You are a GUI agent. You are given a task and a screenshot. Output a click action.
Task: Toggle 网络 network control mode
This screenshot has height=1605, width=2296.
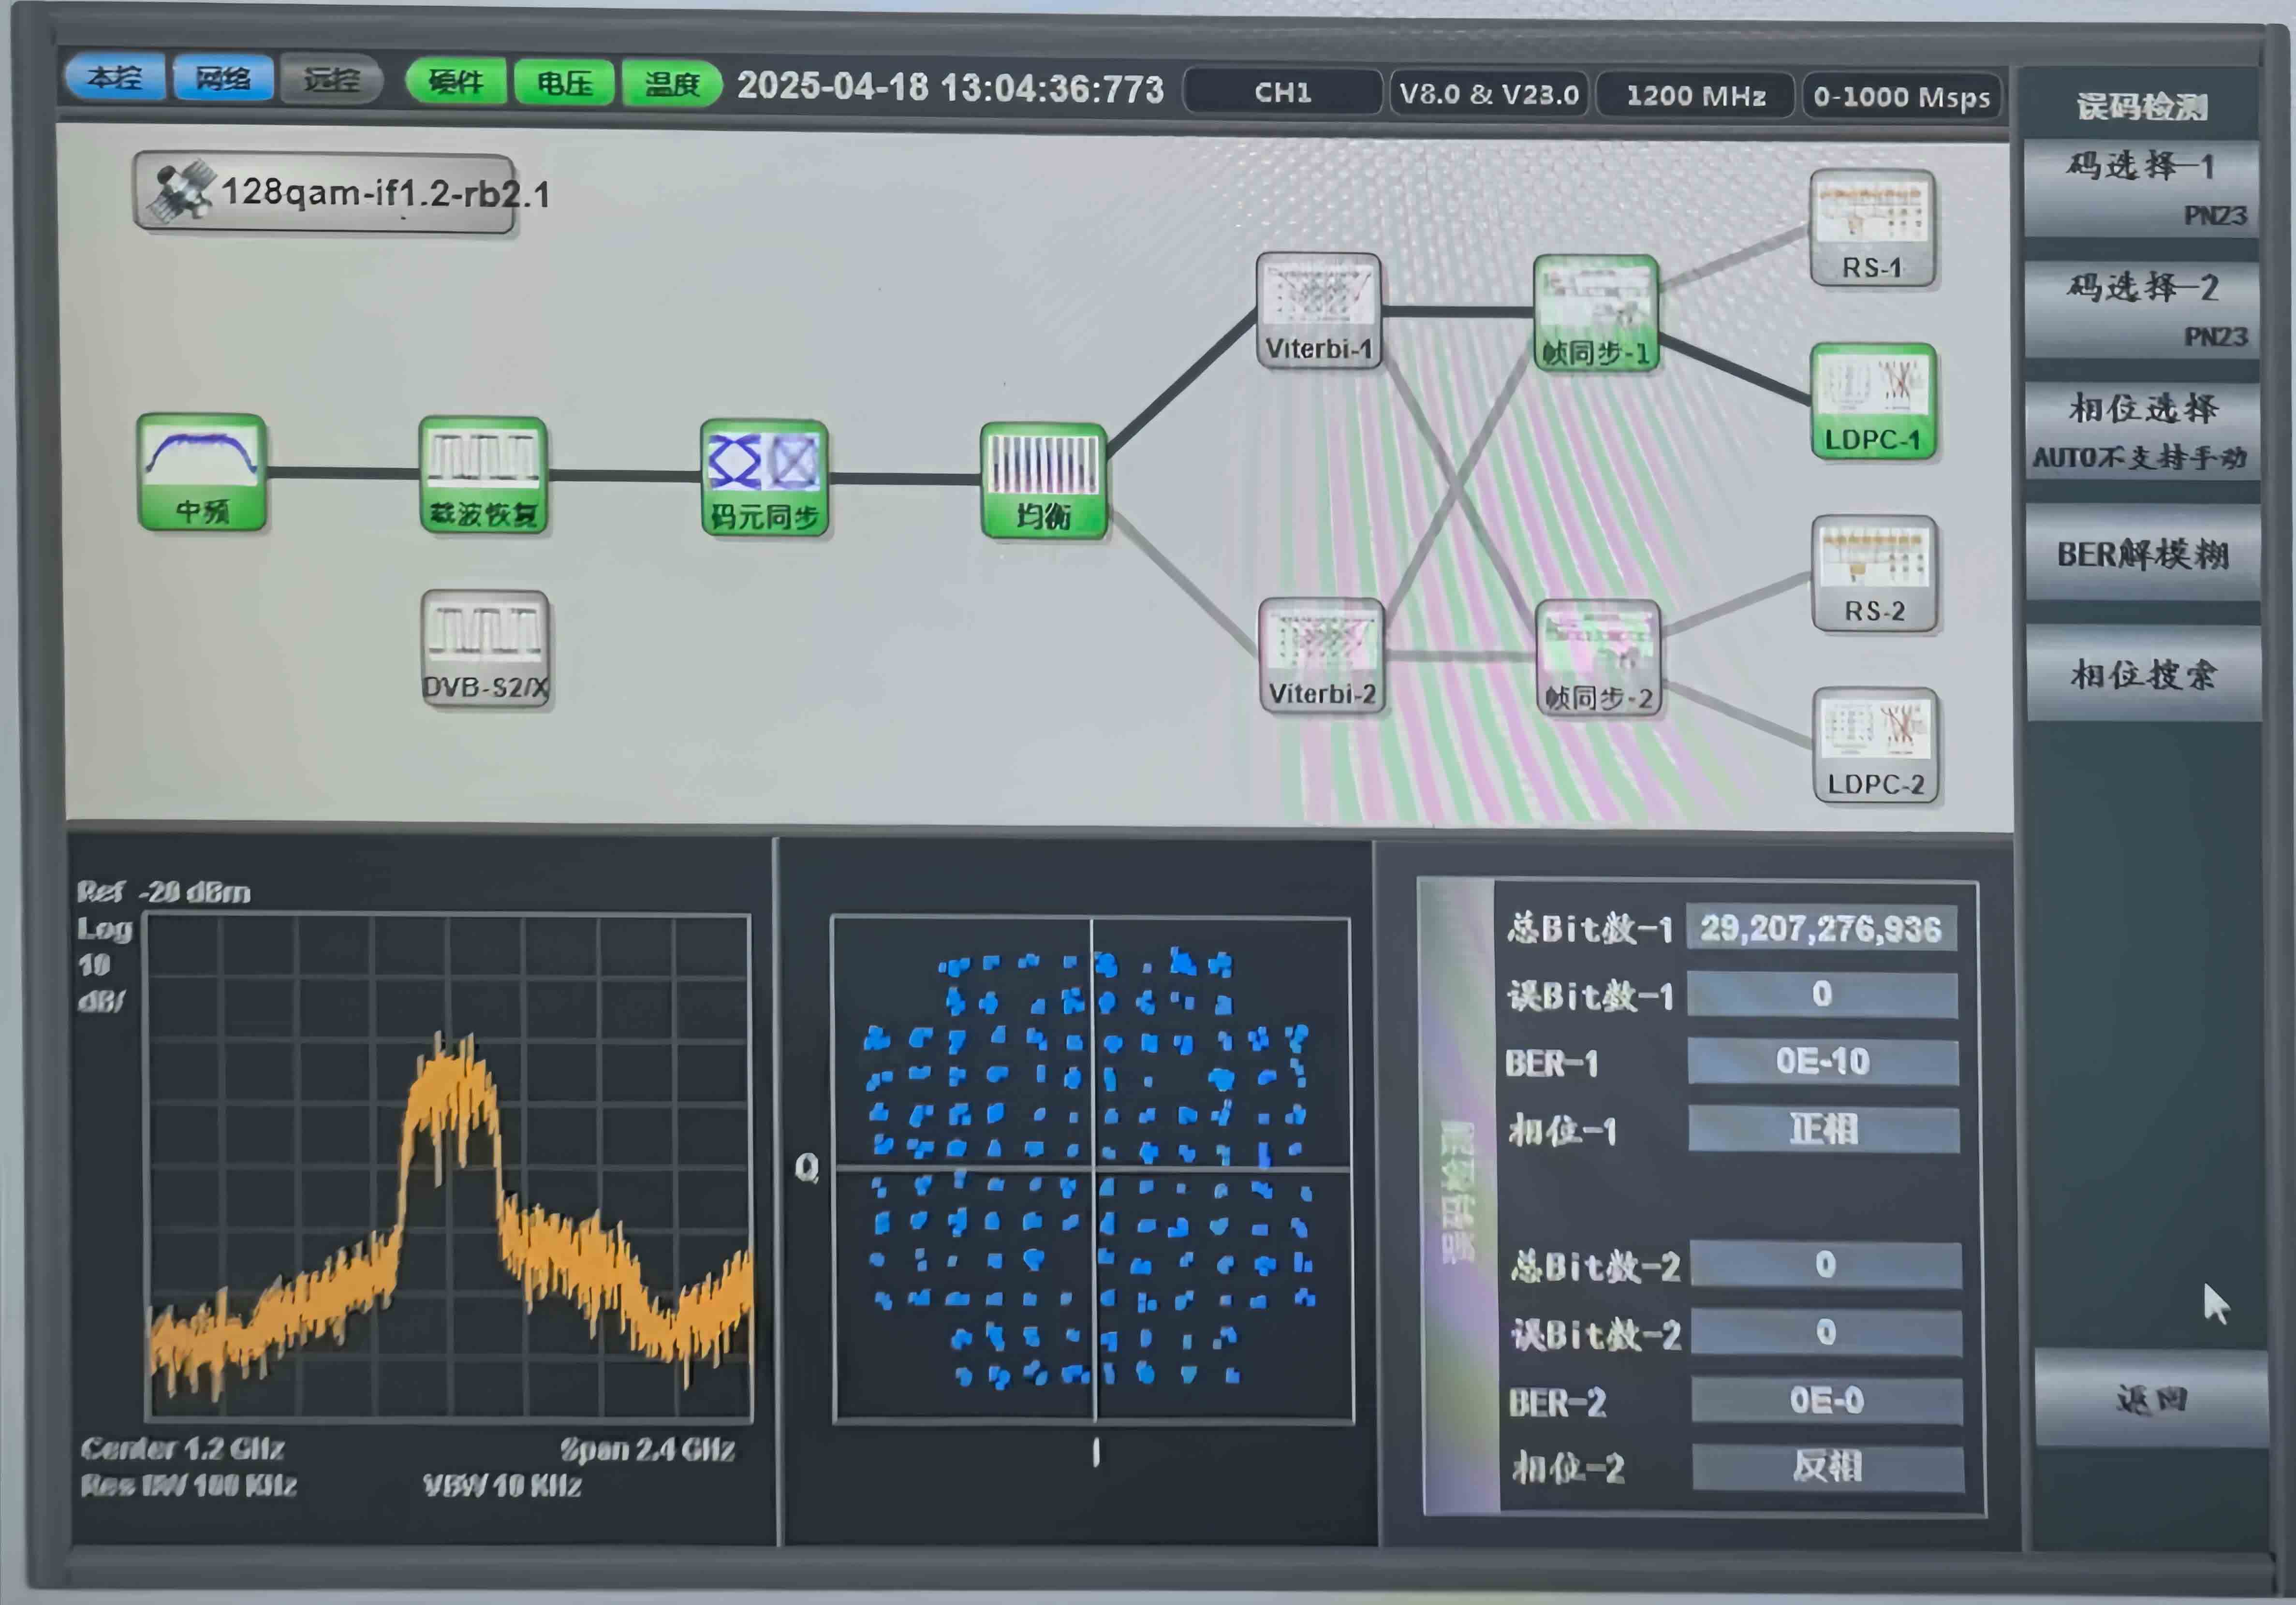coord(223,79)
